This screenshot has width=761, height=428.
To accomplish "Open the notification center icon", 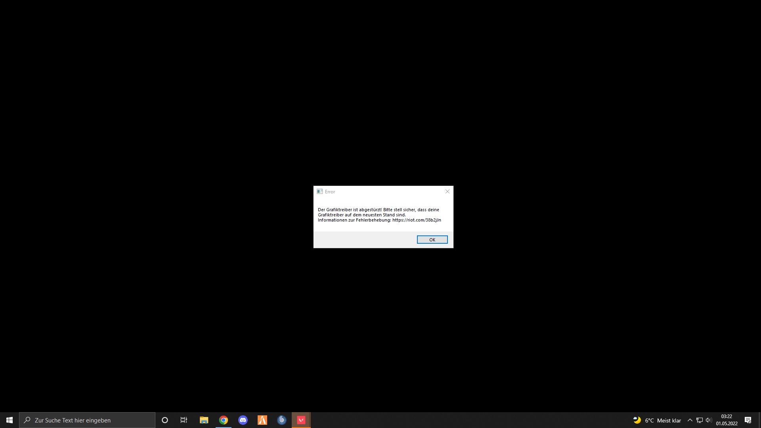I will pos(748,420).
